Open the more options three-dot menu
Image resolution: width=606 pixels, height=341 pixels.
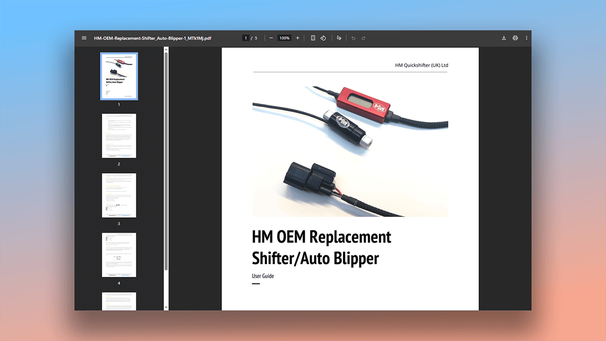point(526,38)
